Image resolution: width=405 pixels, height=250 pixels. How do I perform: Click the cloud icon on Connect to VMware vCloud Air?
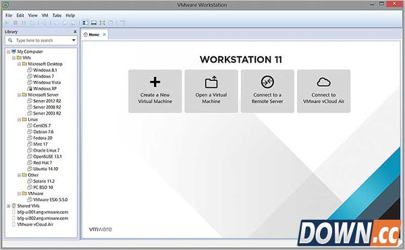[x=323, y=82]
